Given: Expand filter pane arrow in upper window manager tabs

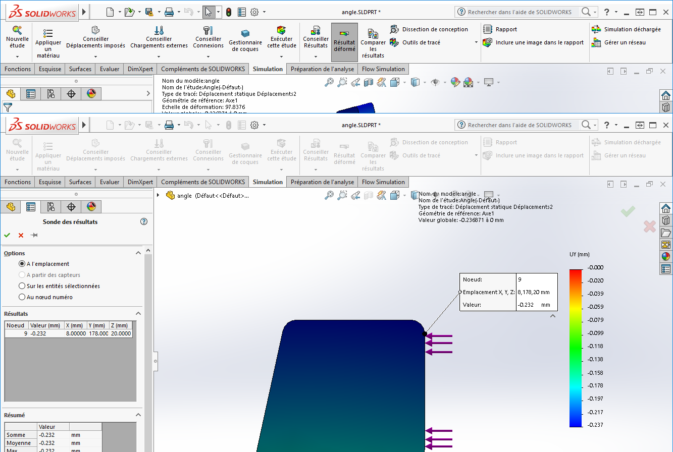Looking at the screenshot, I should (x=148, y=93).
